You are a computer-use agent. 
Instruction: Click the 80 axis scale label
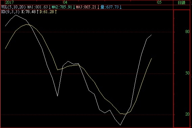point(187,32)
